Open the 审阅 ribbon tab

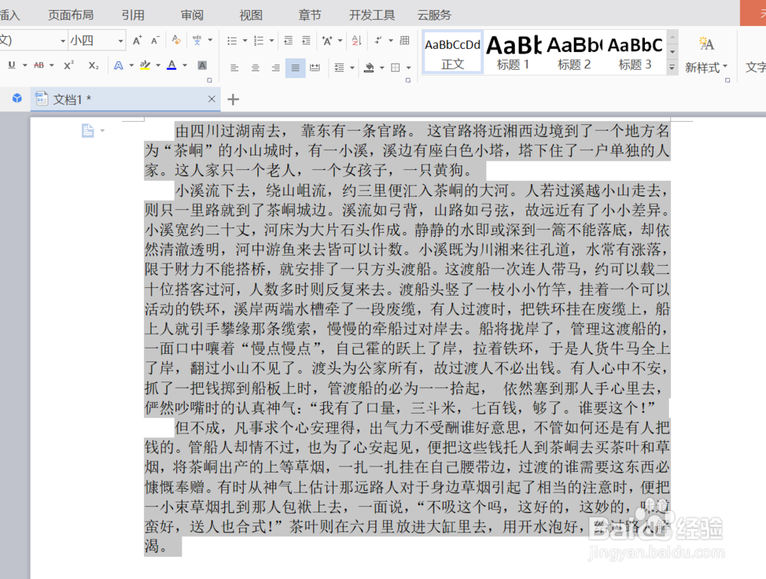pos(192,15)
